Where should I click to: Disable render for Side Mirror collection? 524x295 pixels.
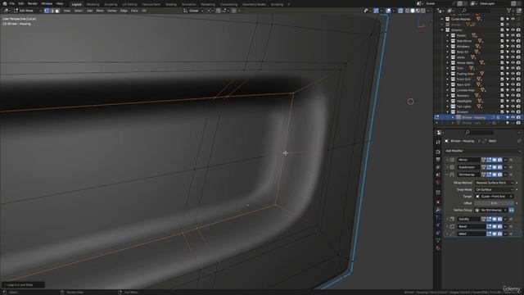click(518, 41)
